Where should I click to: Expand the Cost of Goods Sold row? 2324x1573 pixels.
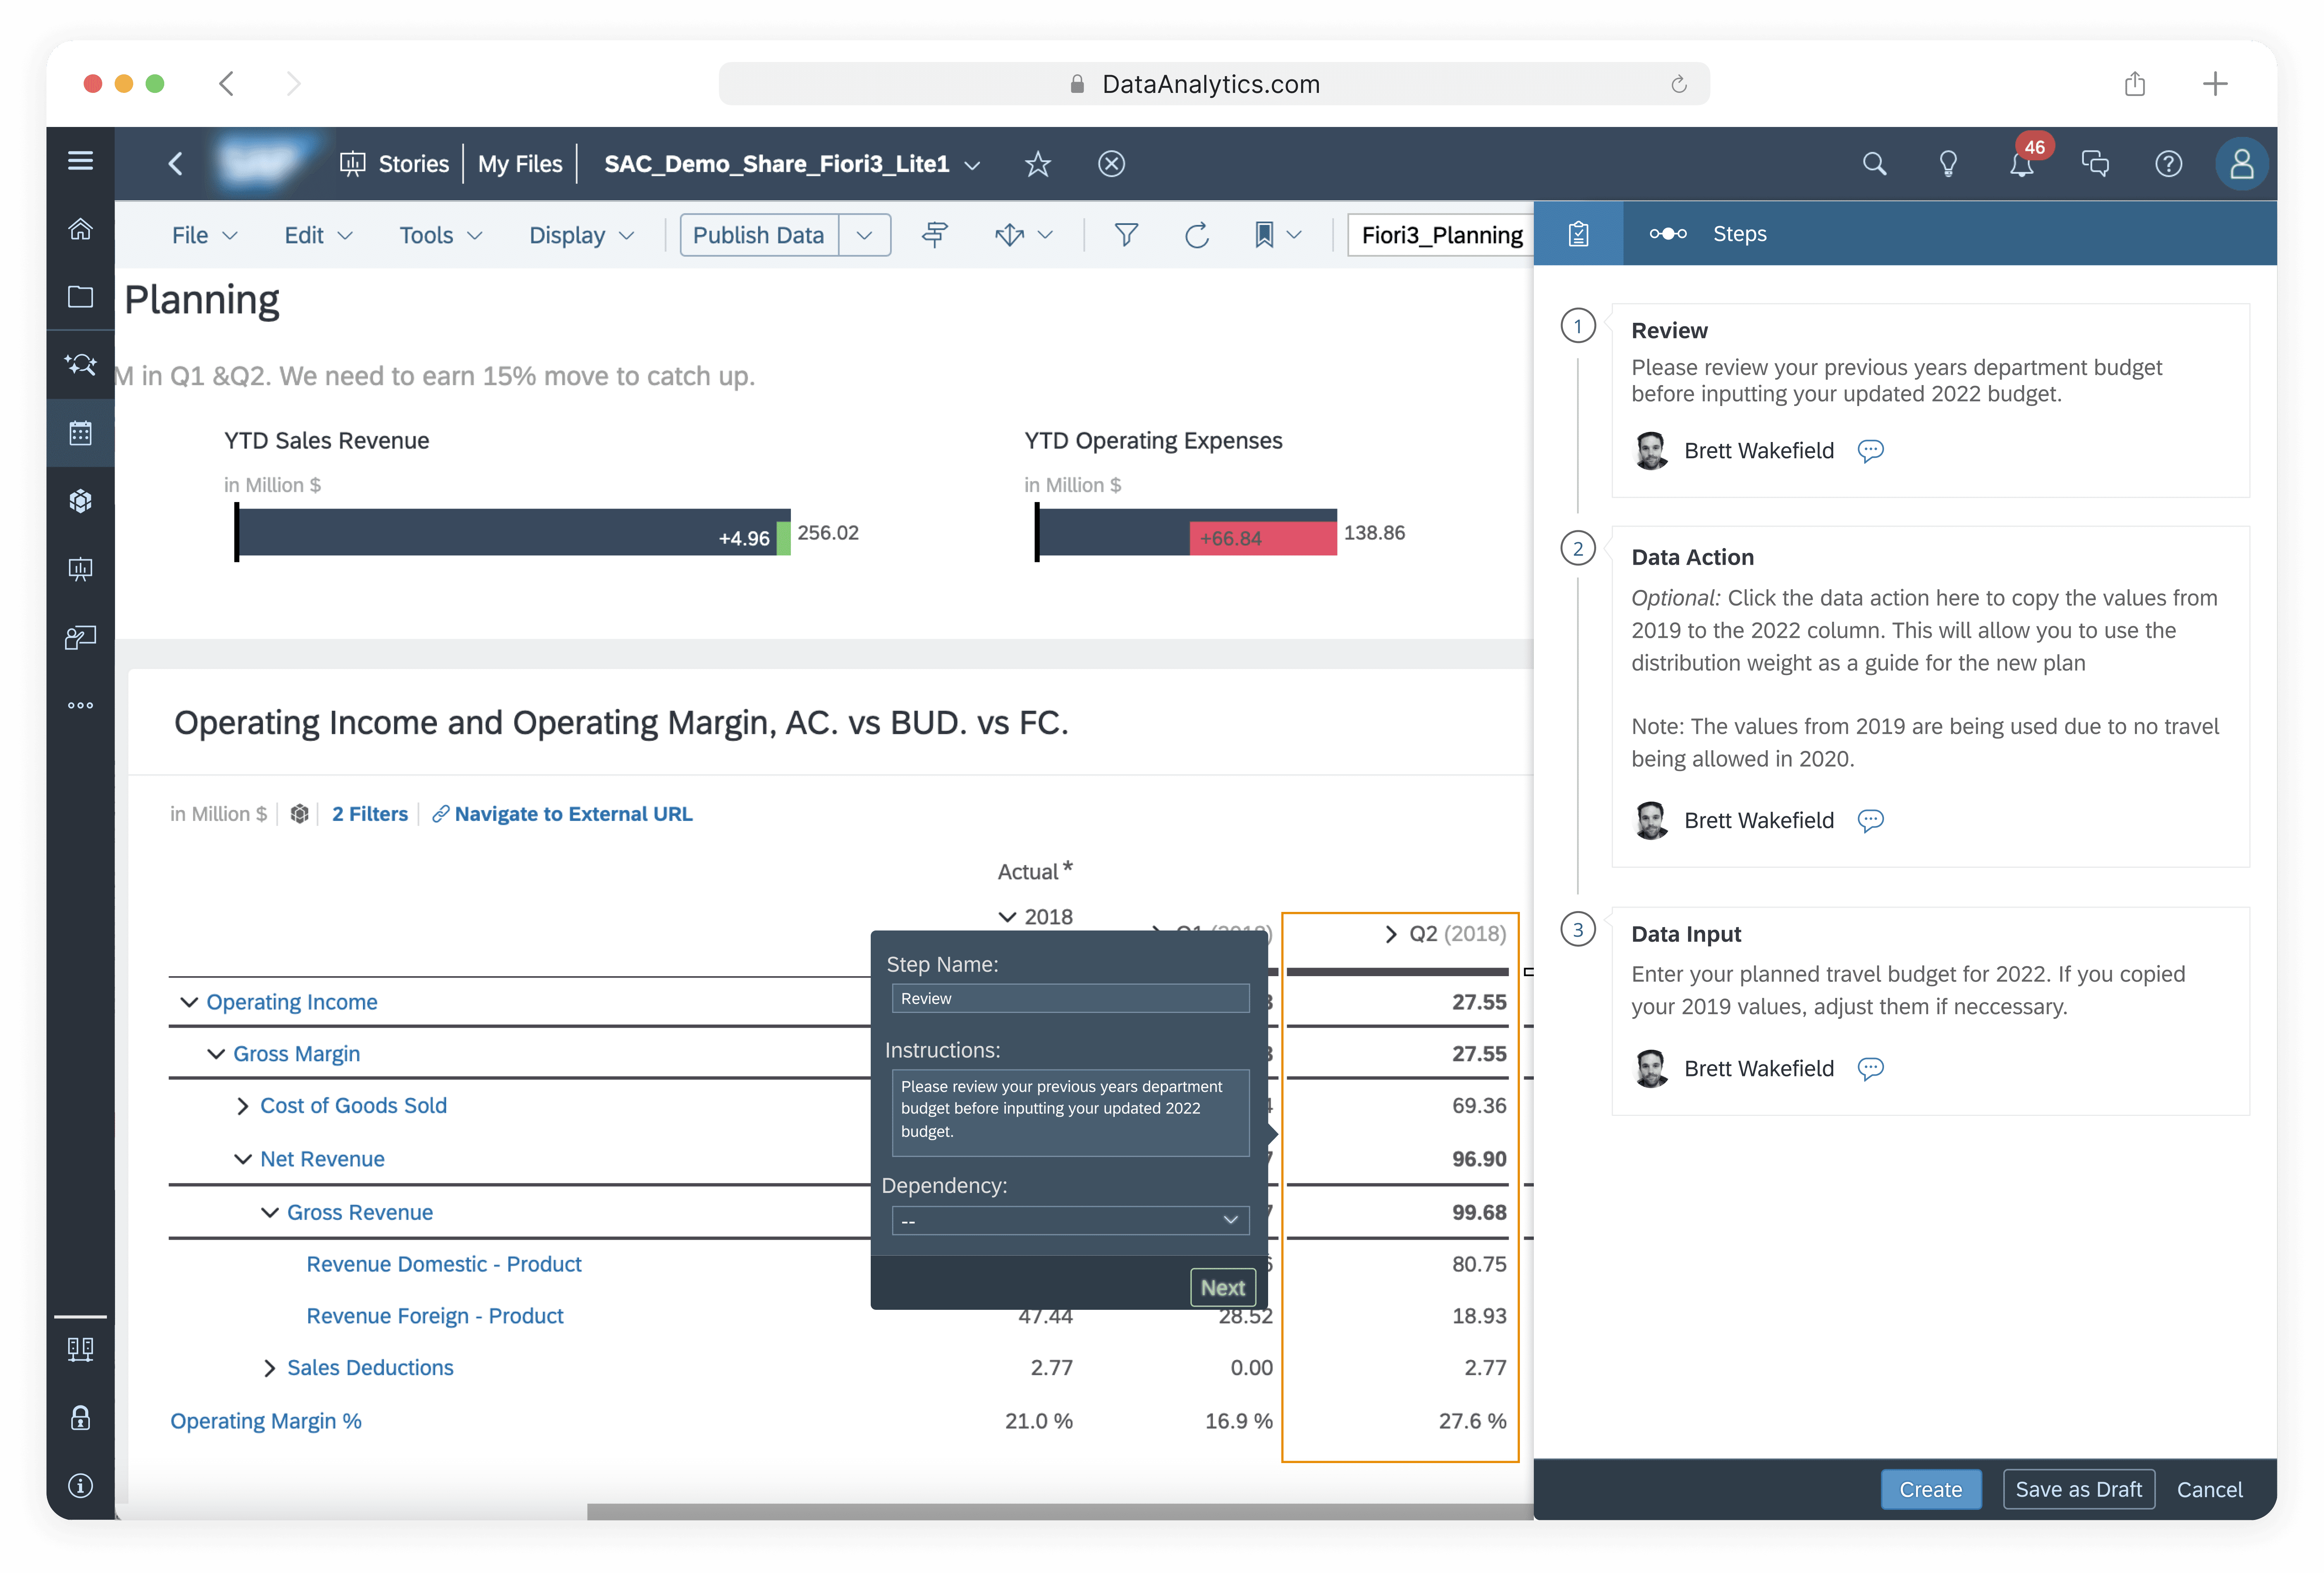[x=243, y=1106]
